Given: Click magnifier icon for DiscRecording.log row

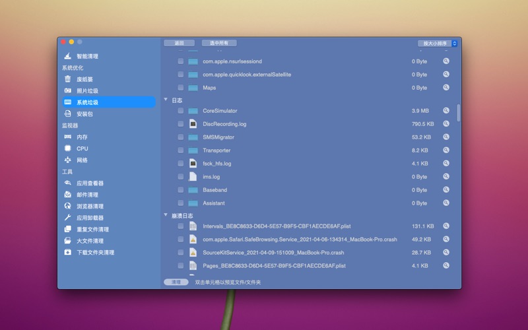Looking at the screenshot, I should (x=446, y=123).
